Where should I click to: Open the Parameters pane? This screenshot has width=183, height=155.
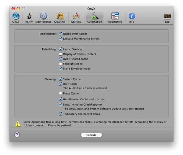[x=115, y=18]
